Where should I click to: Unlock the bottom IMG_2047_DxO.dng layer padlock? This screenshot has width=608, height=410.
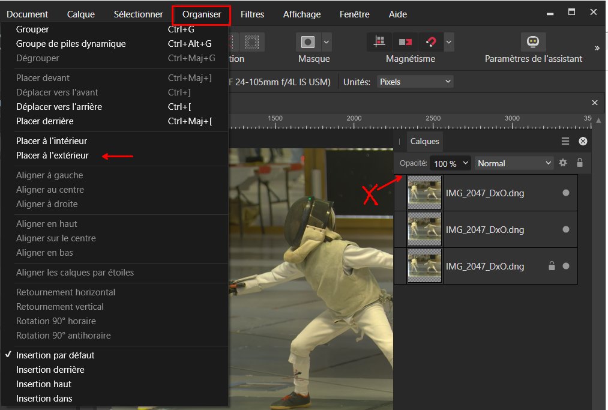point(552,266)
